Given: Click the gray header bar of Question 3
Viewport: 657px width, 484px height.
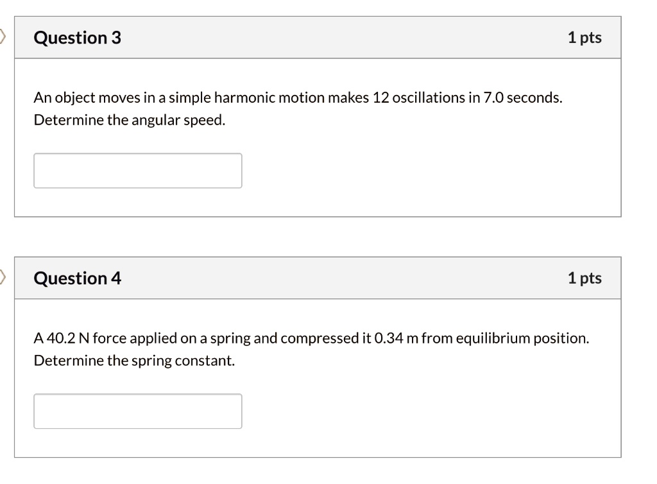Looking at the screenshot, I should (318, 37).
